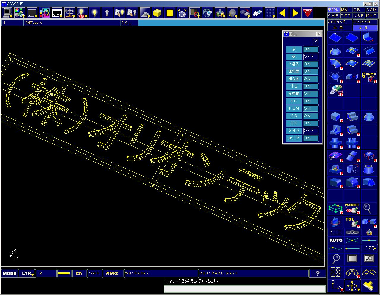This screenshot has width=380, height=295.
Task: Switch to the CAM tab
Action: [x=371, y=10]
